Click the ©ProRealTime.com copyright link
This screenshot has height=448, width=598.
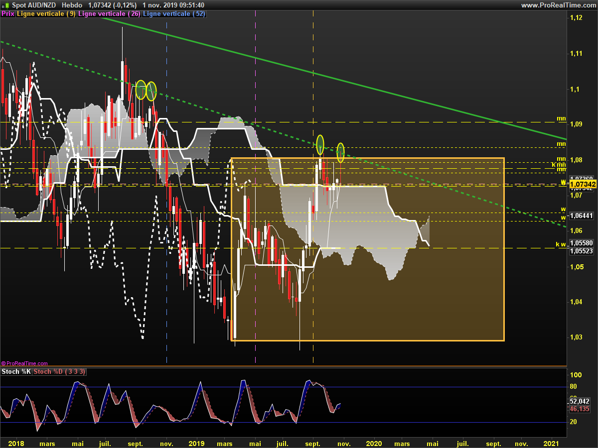point(24,363)
